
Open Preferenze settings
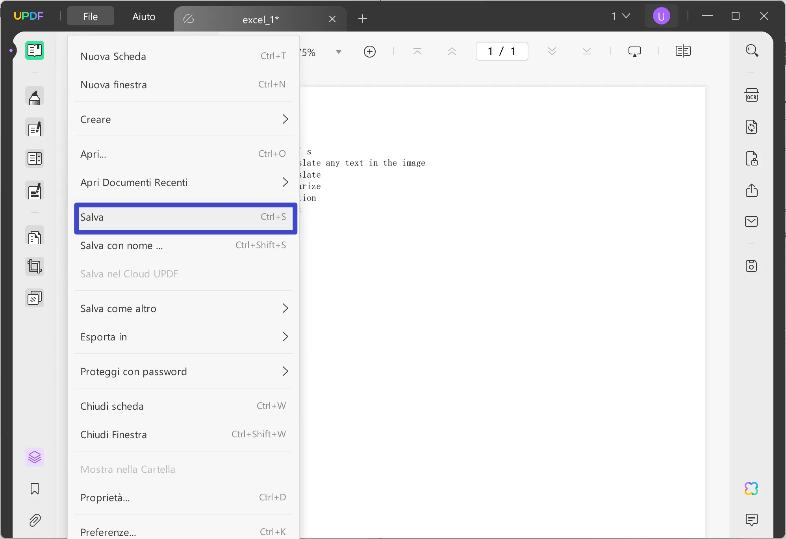[109, 532]
